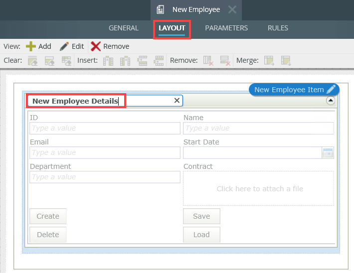Image resolution: width=354 pixels, height=273 pixels.
Task: Open the Parameters tab
Action: 226,28
